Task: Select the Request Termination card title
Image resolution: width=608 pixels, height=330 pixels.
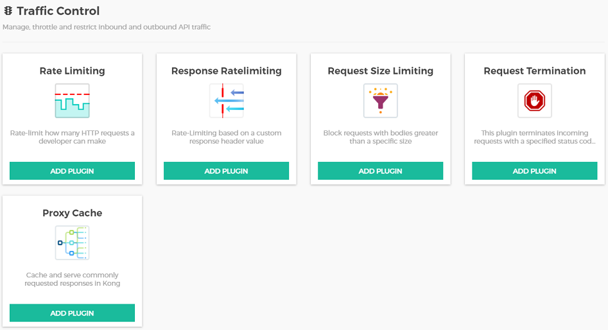Action: (x=534, y=71)
